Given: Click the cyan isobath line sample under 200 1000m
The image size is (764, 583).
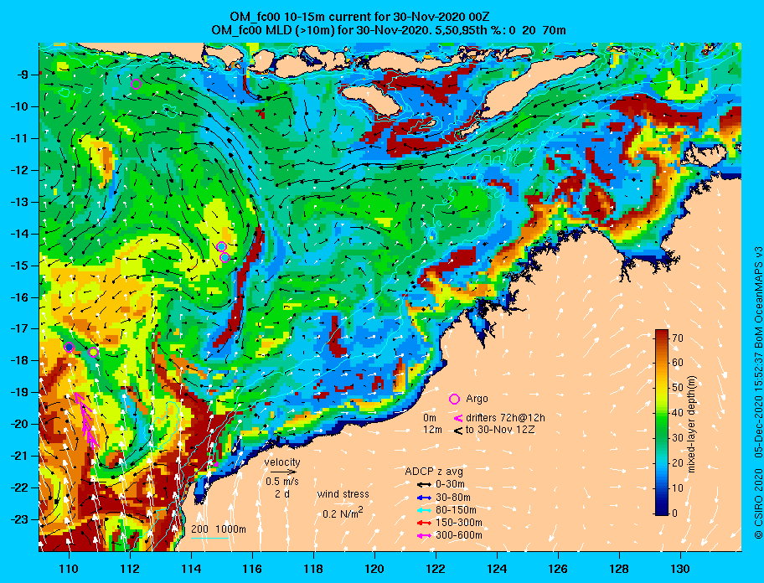Looking at the screenshot, I should point(209,538).
